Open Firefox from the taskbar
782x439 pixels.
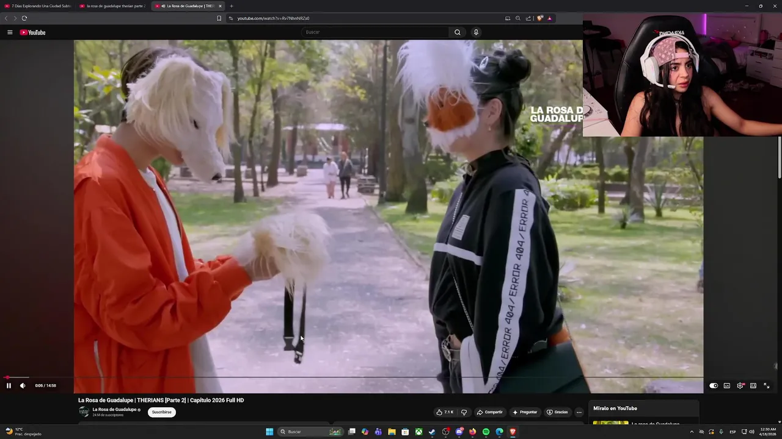click(x=472, y=432)
